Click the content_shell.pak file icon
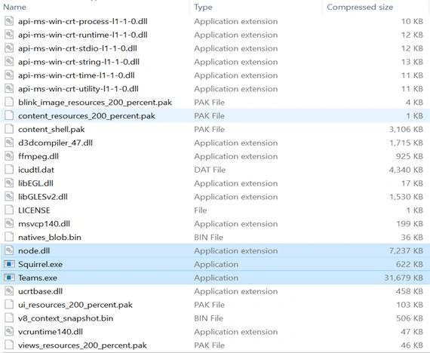430x353 pixels. click(9, 129)
